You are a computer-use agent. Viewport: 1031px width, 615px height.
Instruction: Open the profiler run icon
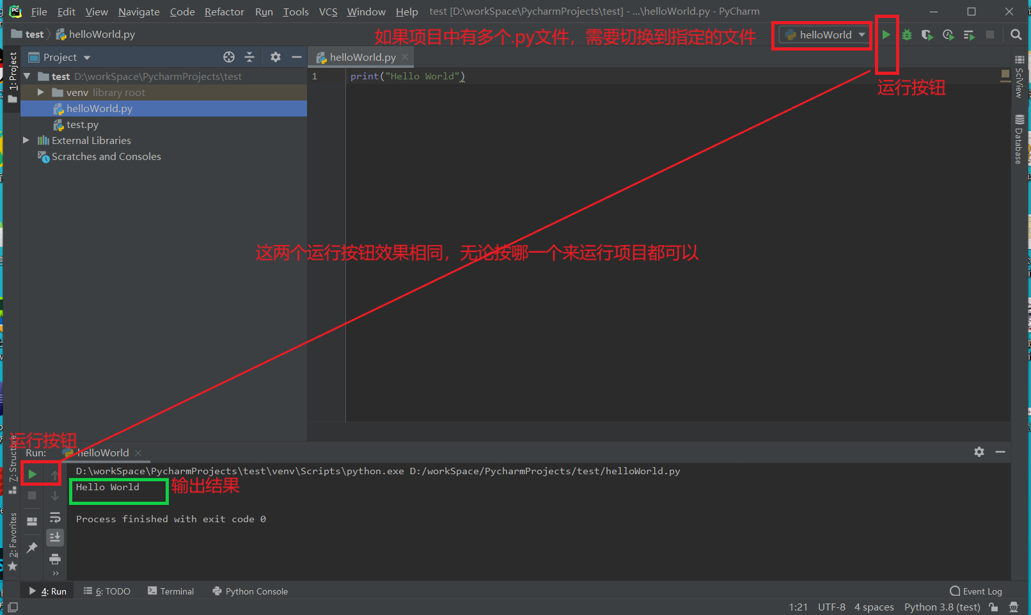(948, 35)
